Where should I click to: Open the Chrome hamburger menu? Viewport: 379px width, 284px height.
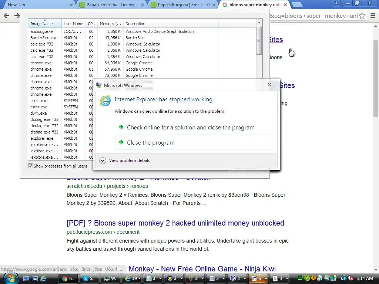(x=373, y=16)
